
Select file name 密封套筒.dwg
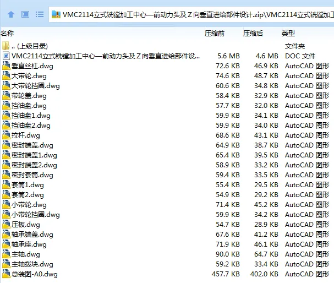32,175
